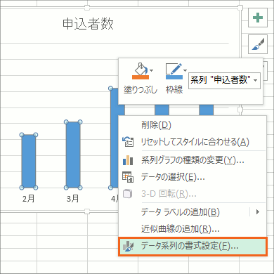
Task: Expand the データ ラベルの追加 submenu arrow
Action: [x=258, y=212]
